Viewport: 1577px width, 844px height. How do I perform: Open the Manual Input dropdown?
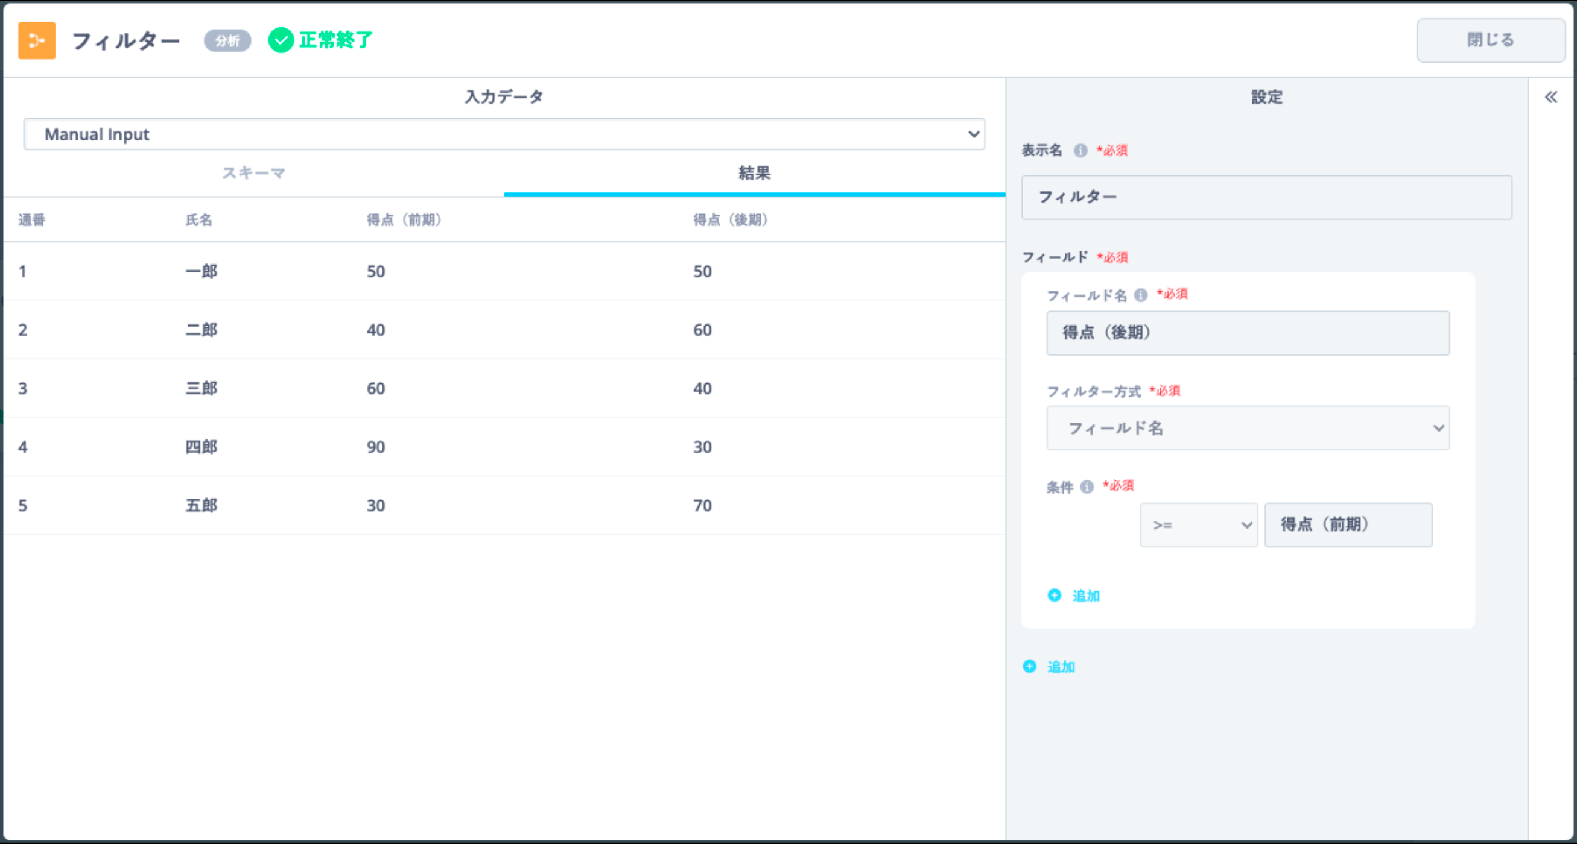coord(503,134)
